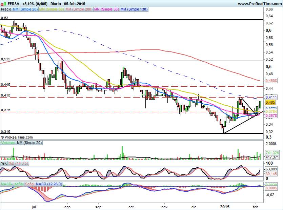Image resolution: width=283 pixels, height=210 pixels.
Task: Select the MM (Simple 130) indicator label
Action: click(x=134, y=9)
